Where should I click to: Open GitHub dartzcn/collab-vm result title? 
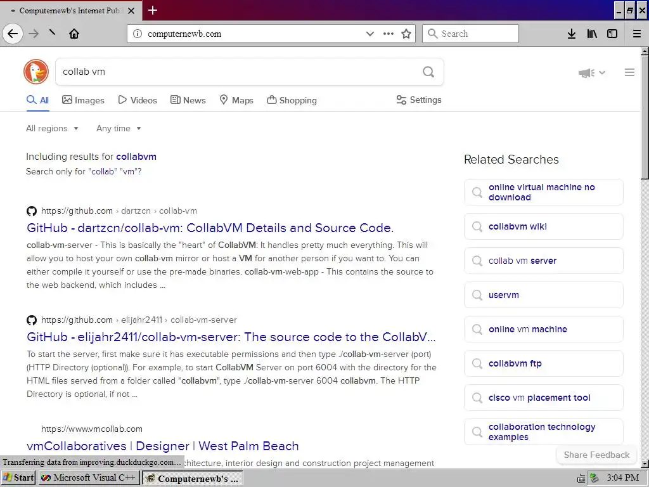pyautogui.click(x=210, y=228)
